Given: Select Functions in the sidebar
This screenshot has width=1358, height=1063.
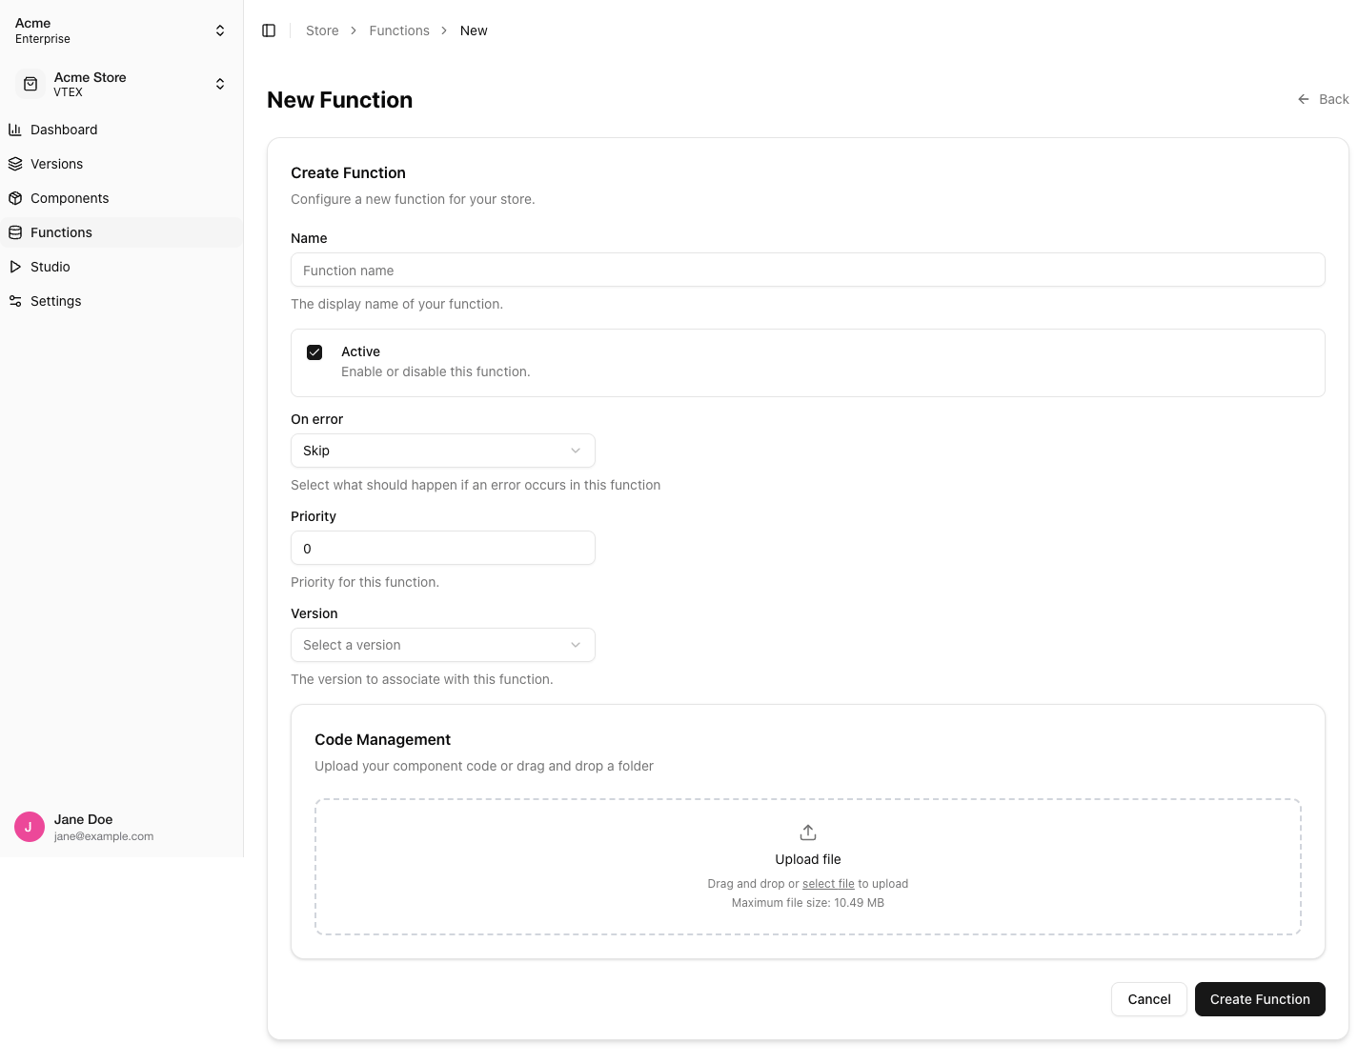Looking at the screenshot, I should (121, 232).
